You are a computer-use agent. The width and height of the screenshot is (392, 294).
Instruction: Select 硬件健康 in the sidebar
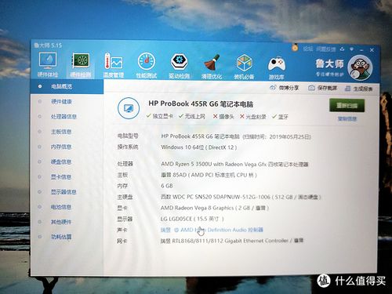click(61, 101)
